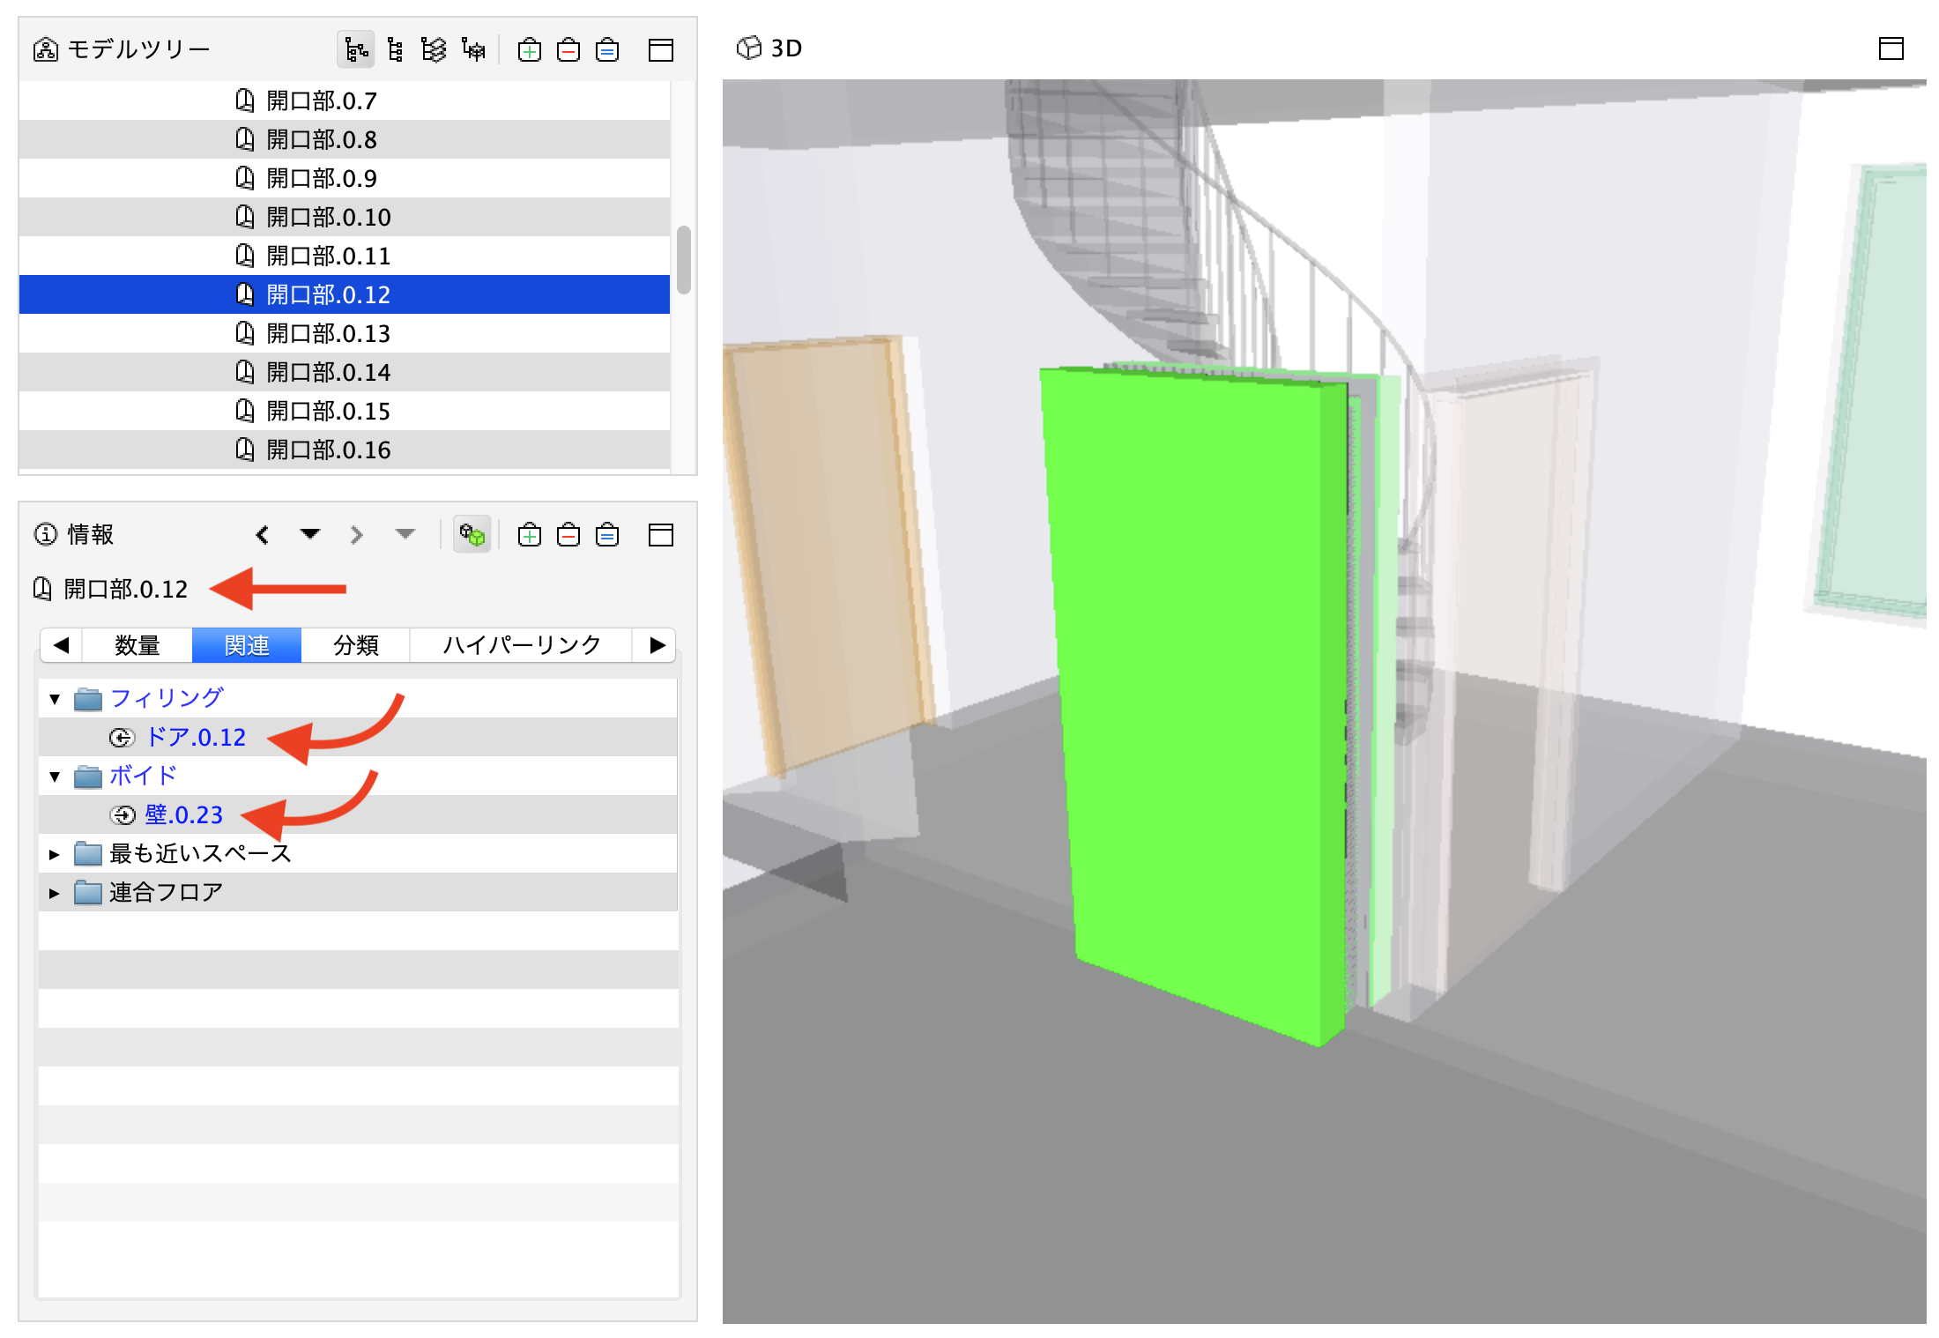Click remove-from-selection minus basket icon in 情報 panel
The height and width of the screenshot is (1338, 1939).
click(x=568, y=534)
